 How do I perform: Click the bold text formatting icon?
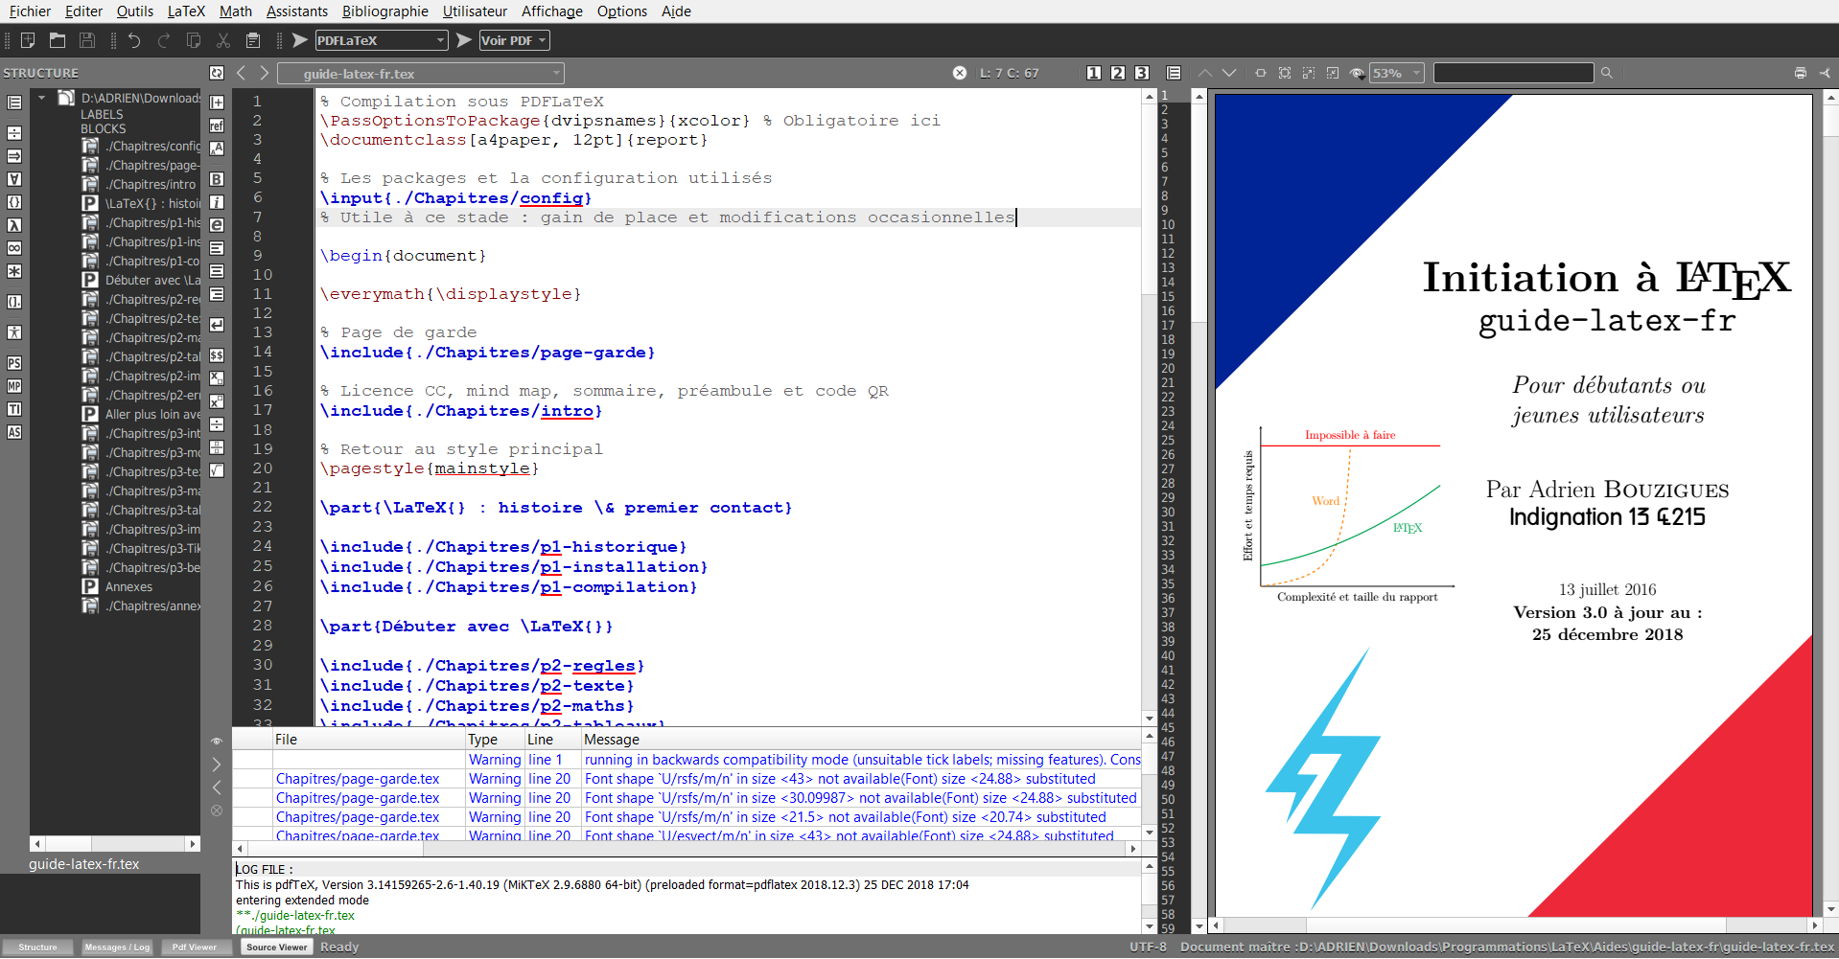pyautogui.click(x=217, y=179)
